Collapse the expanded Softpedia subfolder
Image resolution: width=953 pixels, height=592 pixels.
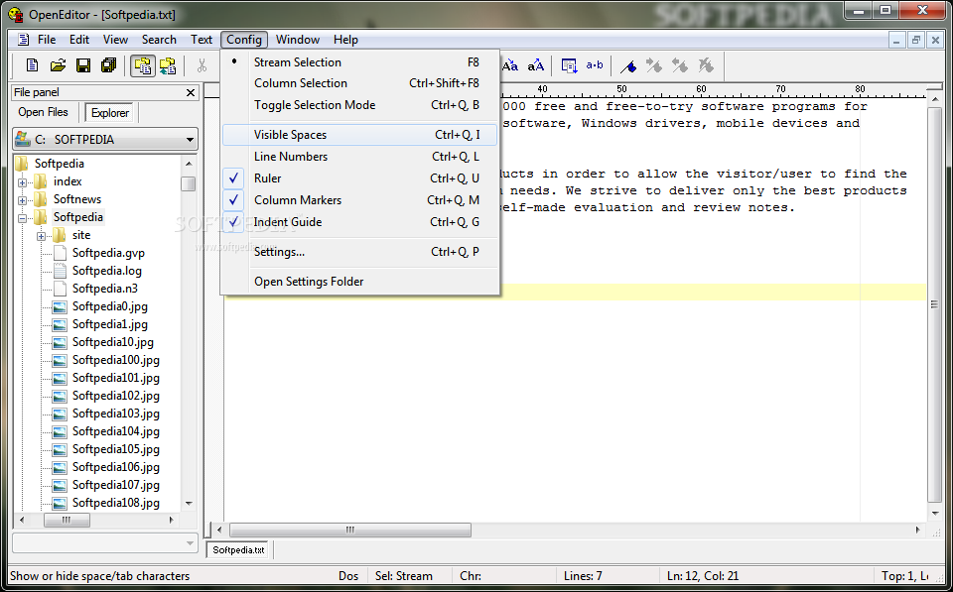click(23, 218)
